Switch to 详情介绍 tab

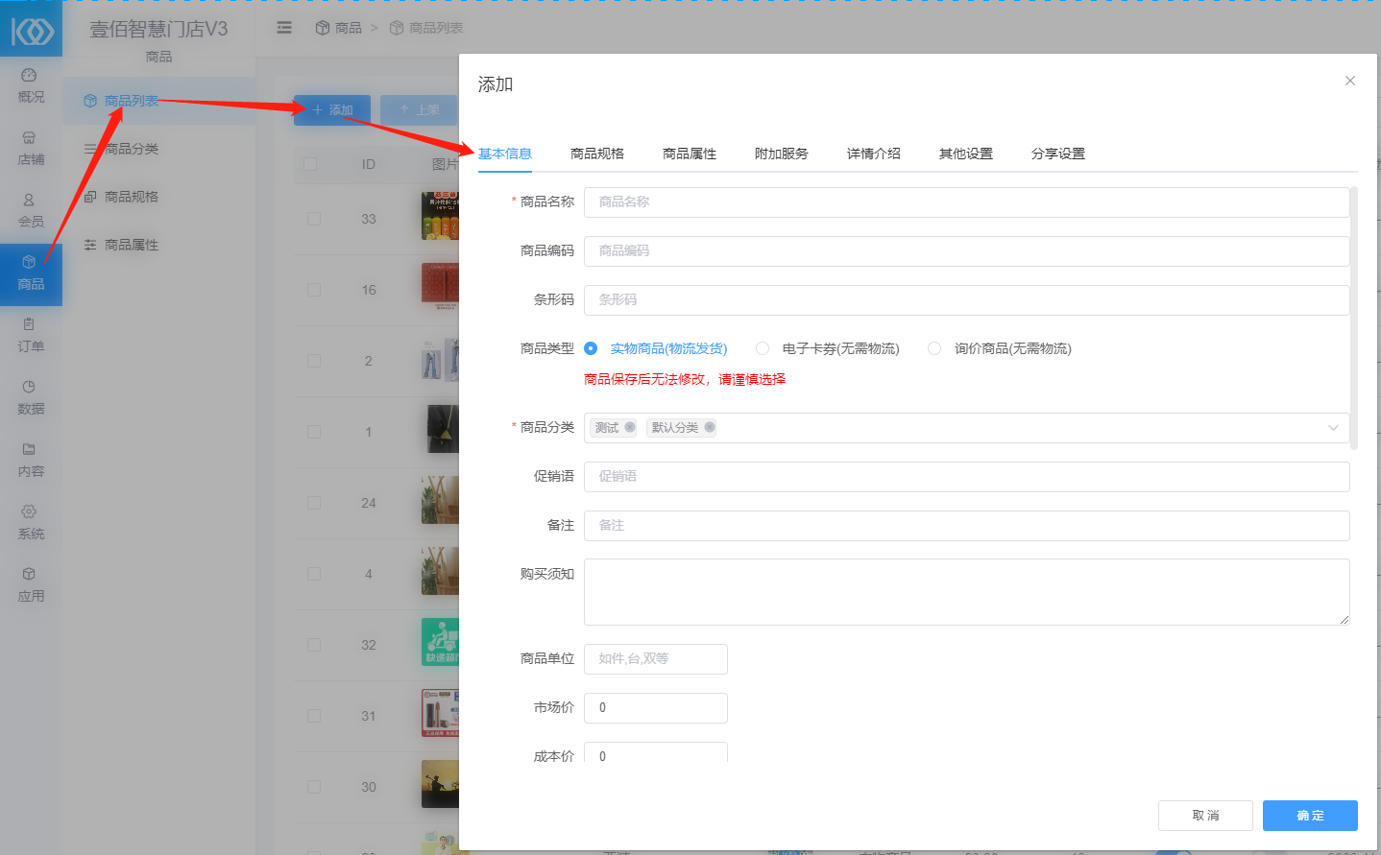pyautogui.click(x=874, y=154)
